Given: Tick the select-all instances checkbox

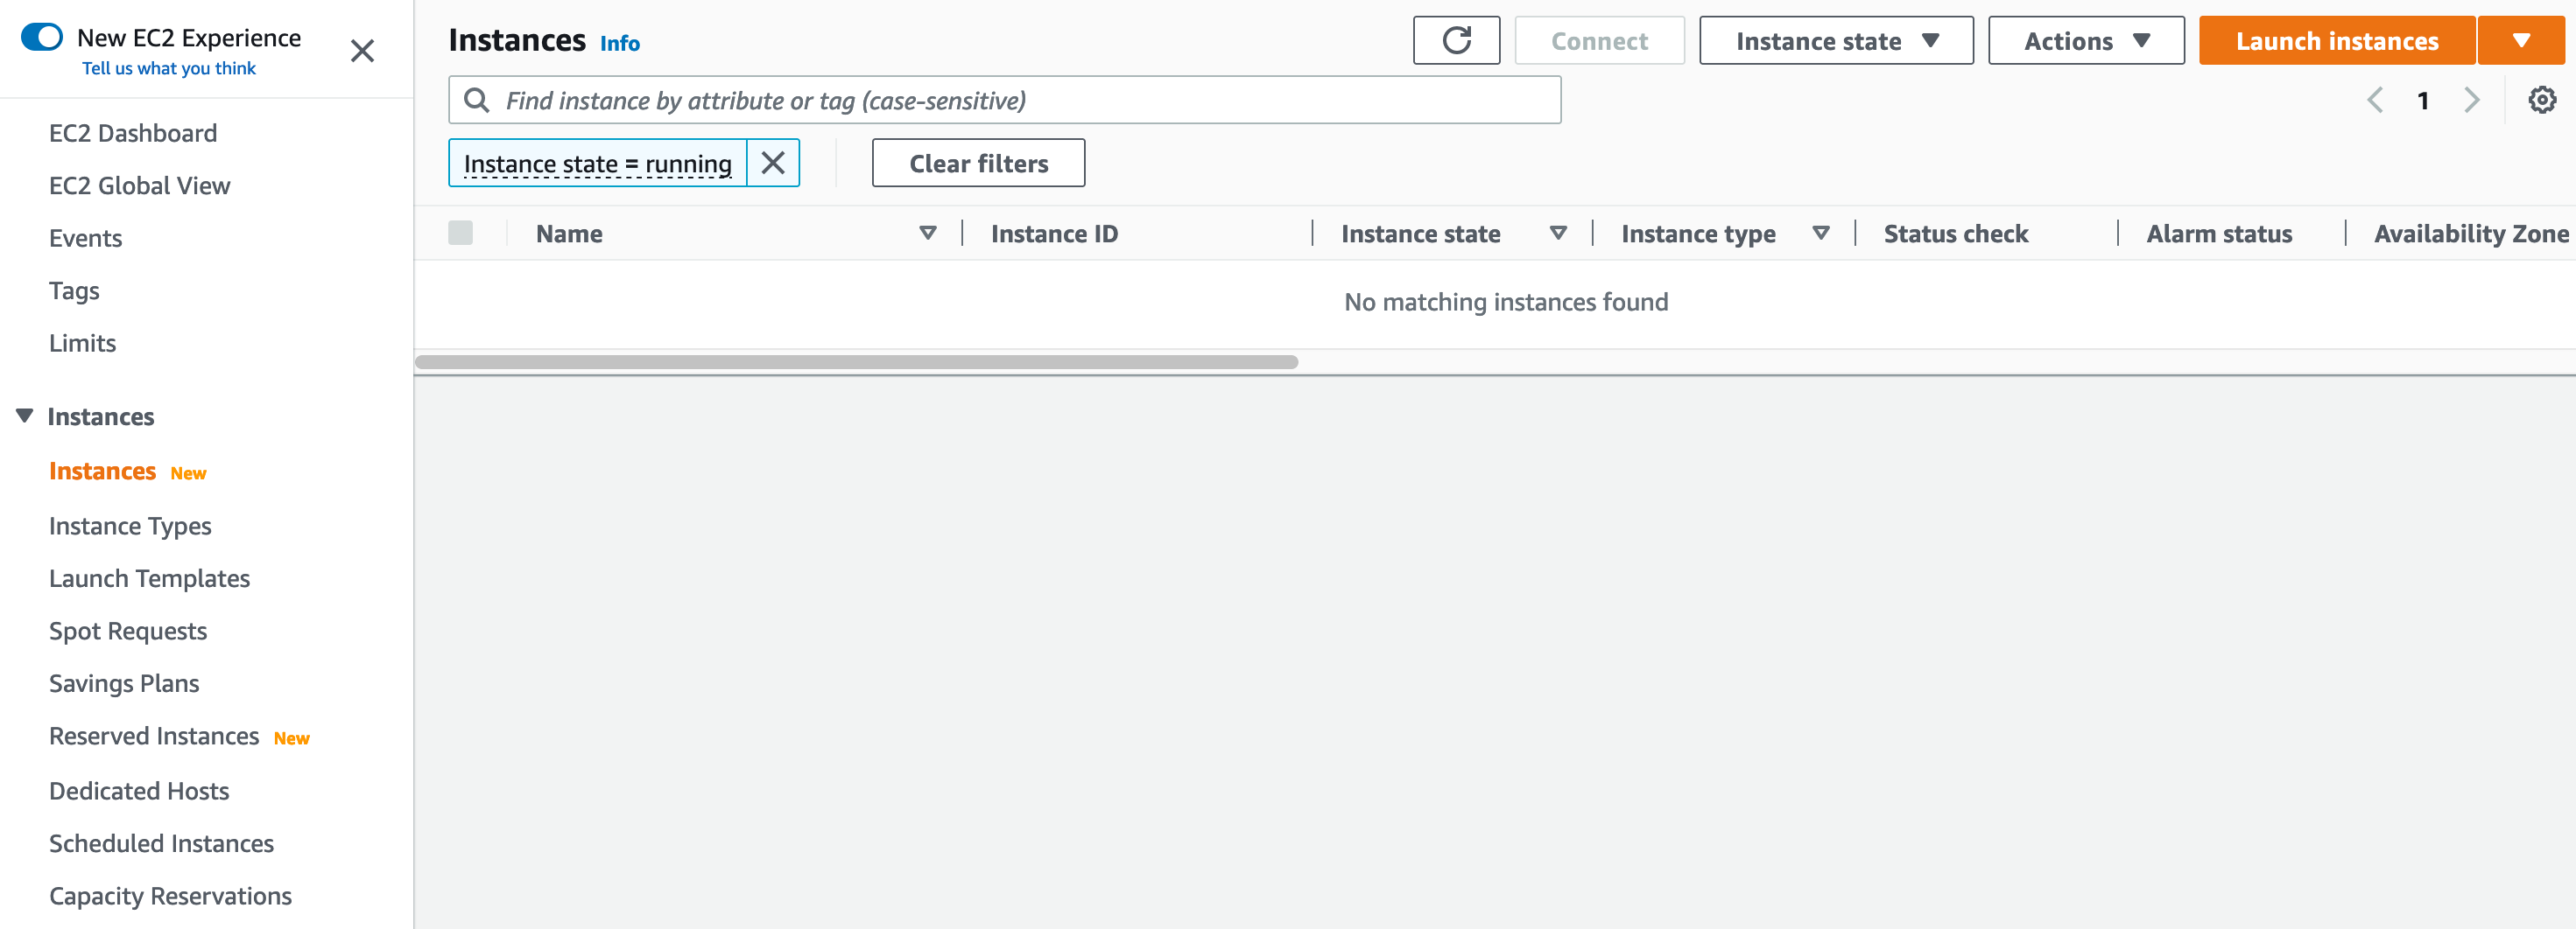Looking at the screenshot, I should 460,233.
